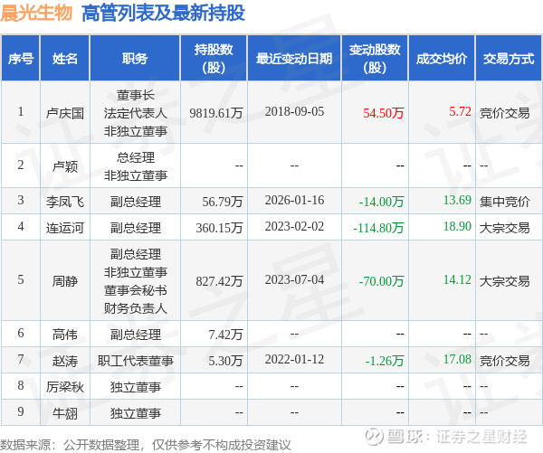The height and width of the screenshot is (453, 543).
Task: Select the name 李凤飞
Action: pyautogui.click(x=65, y=202)
